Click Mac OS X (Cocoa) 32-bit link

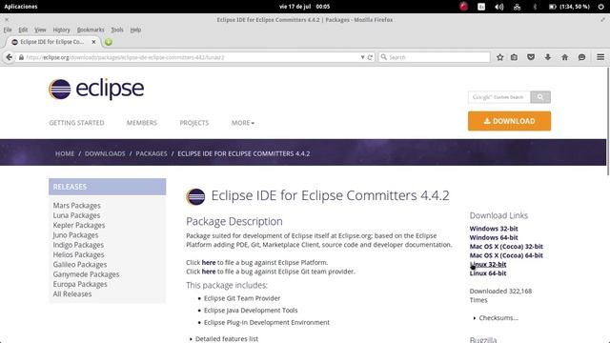point(506,247)
